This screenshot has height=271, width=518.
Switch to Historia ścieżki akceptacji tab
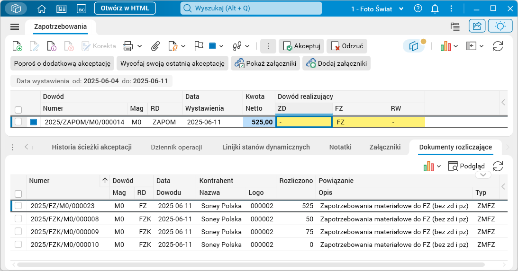[92, 147]
